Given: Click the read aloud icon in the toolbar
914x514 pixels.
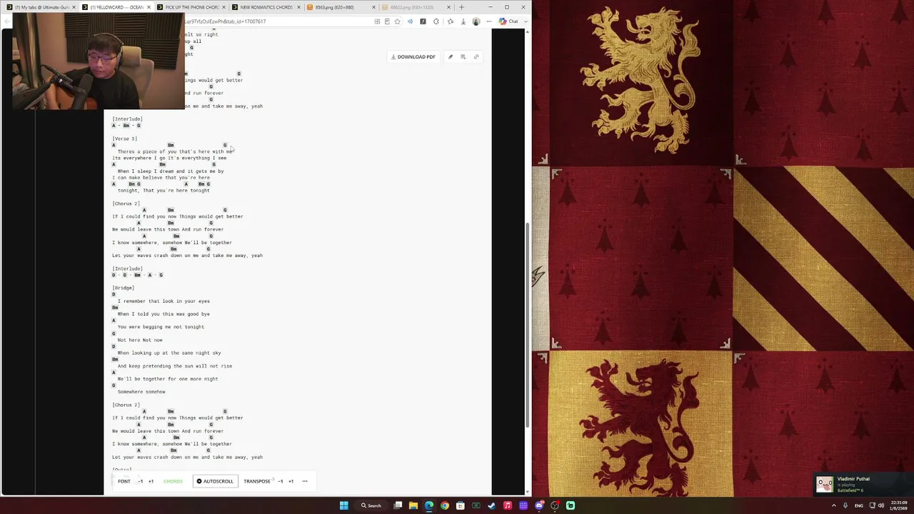Looking at the screenshot, I should coord(410,21).
